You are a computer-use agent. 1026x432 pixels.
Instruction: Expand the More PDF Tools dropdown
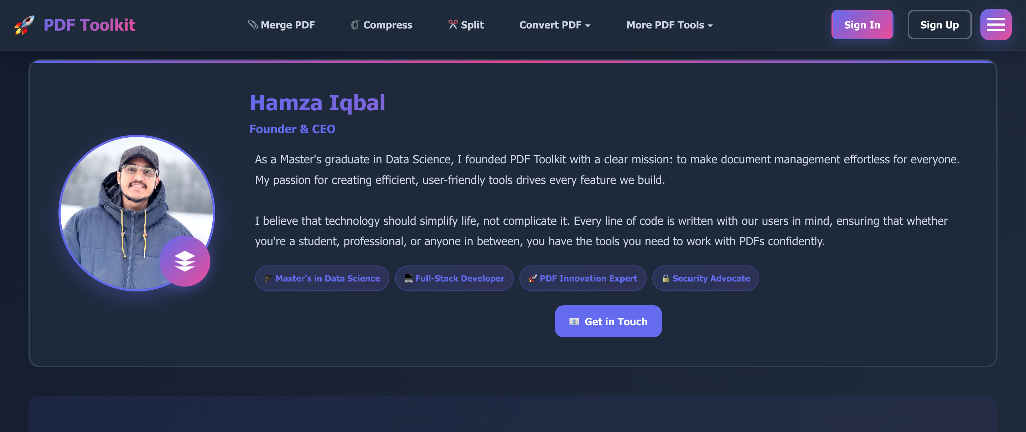click(x=669, y=25)
